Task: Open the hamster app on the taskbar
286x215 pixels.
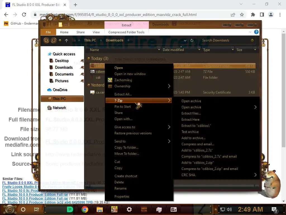Action: [x=114, y=209]
